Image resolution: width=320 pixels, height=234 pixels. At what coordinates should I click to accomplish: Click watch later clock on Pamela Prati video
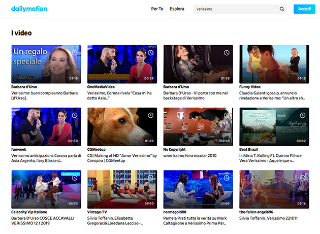227,178
